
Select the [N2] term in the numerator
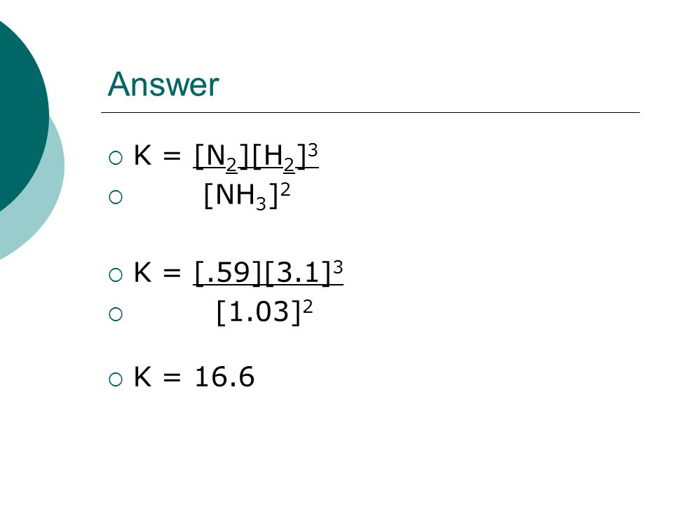click(x=222, y=156)
